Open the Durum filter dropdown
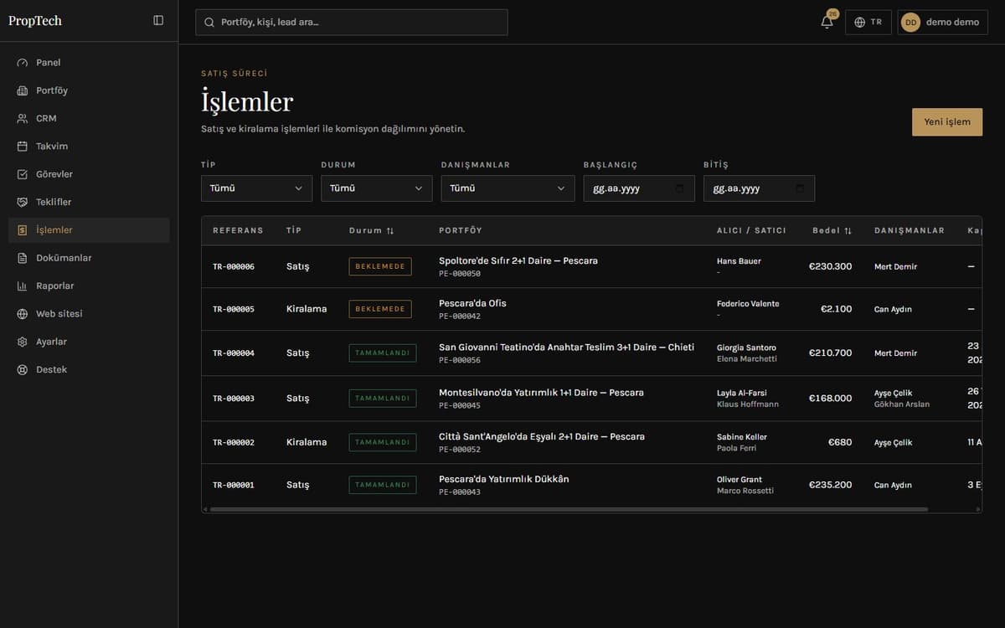This screenshot has width=1005, height=628. click(x=377, y=188)
